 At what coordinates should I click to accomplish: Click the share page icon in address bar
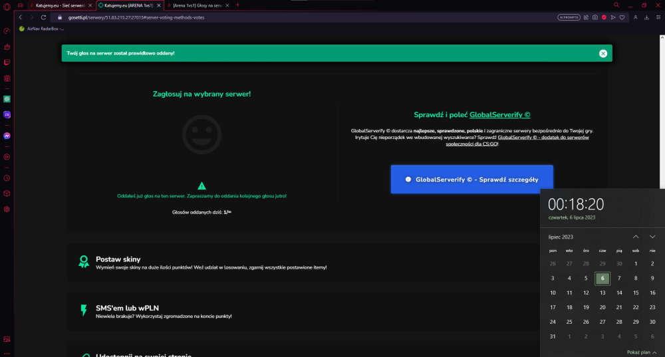pyautogui.click(x=586, y=17)
